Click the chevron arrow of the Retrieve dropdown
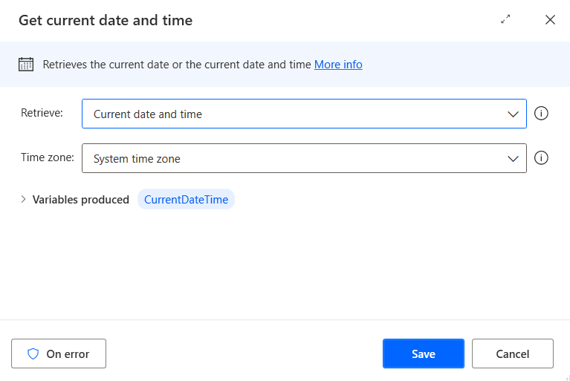The height and width of the screenshot is (381, 570). tap(513, 114)
